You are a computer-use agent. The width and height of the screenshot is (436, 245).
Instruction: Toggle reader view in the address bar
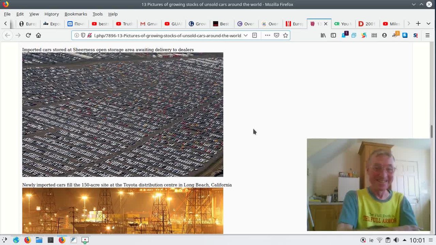pyautogui.click(x=254, y=35)
